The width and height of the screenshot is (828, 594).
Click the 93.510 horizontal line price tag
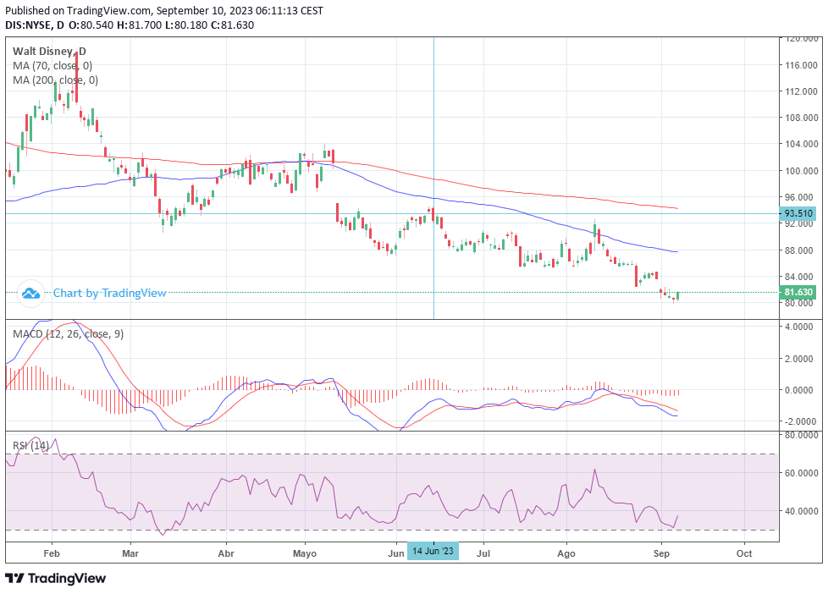(x=798, y=213)
